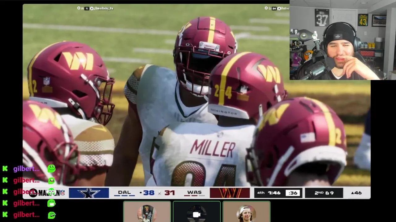
Task: Click the Washington Commanders logo in scorebar
Action: (230, 193)
